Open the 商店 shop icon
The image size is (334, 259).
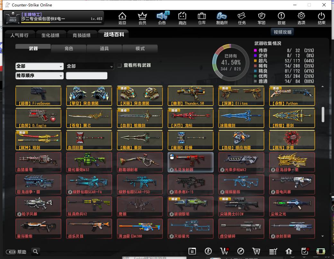(x=182, y=18)
